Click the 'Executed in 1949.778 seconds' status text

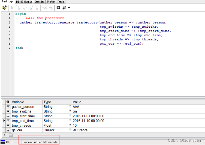(40, 142)
